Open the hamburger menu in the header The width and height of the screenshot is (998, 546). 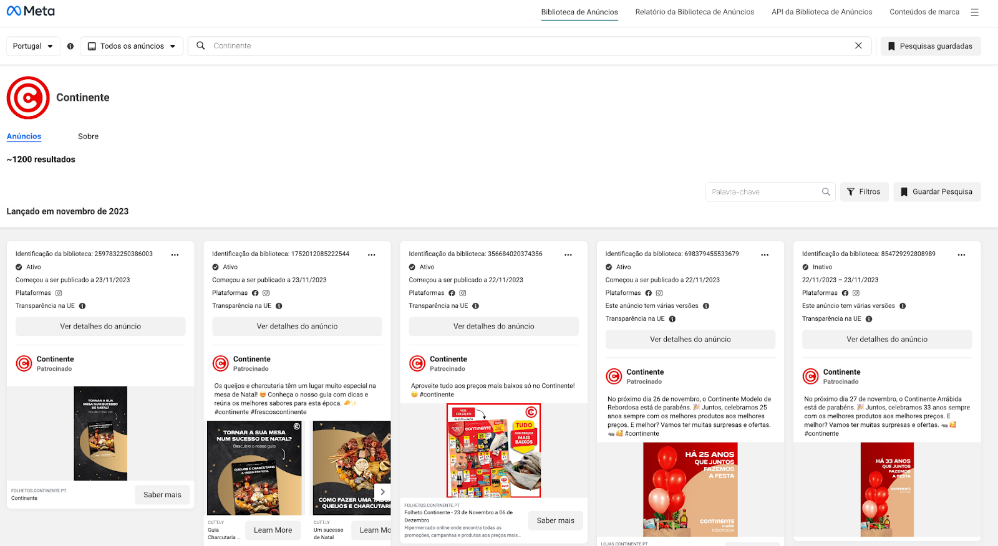click(974, 12)
